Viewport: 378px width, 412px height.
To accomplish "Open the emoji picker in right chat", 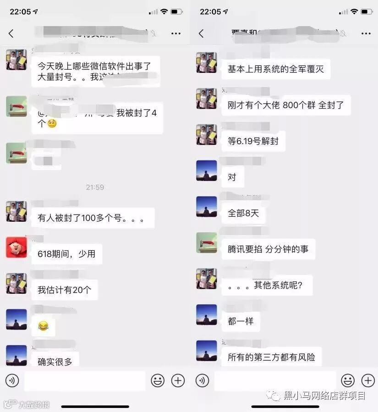I will 348,380.
